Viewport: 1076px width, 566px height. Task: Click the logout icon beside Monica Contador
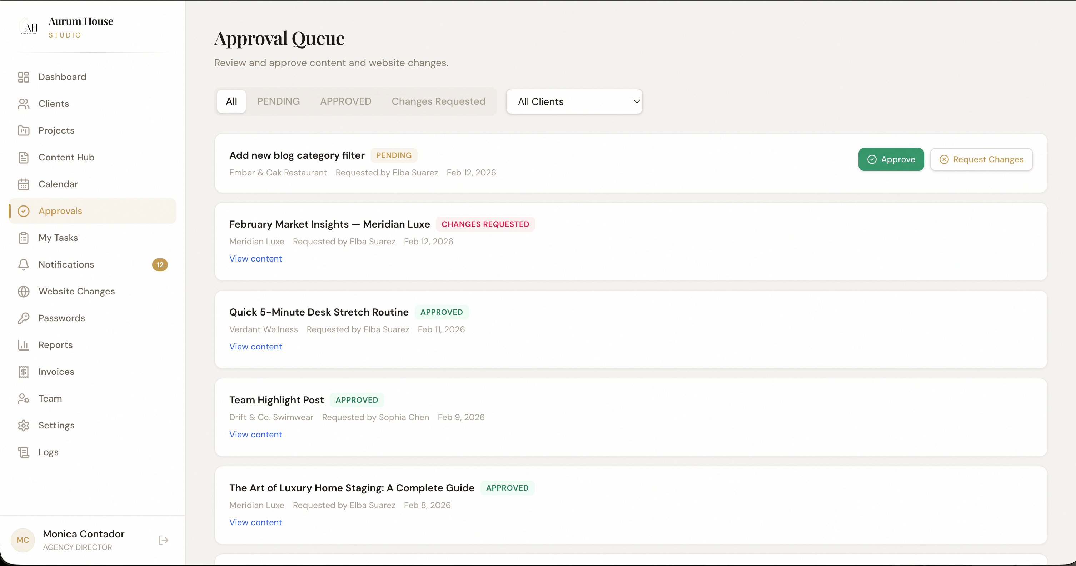[163, 540]
